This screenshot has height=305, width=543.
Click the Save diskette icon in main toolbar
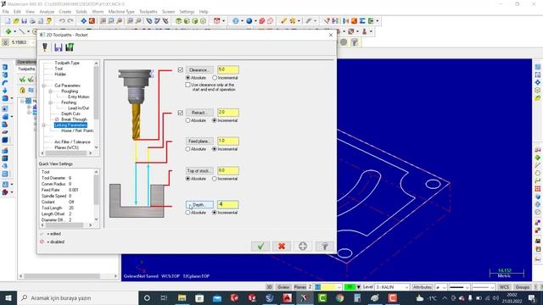(x=25, y=21)
